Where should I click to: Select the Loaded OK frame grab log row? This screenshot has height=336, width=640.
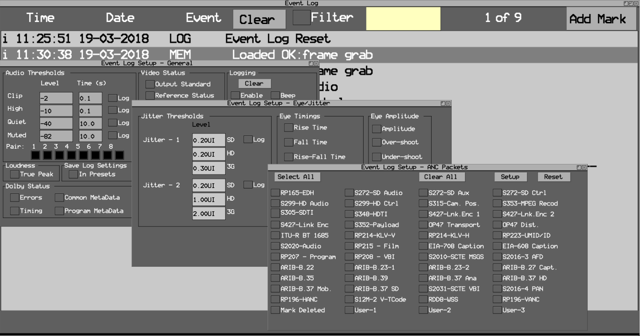319,55
